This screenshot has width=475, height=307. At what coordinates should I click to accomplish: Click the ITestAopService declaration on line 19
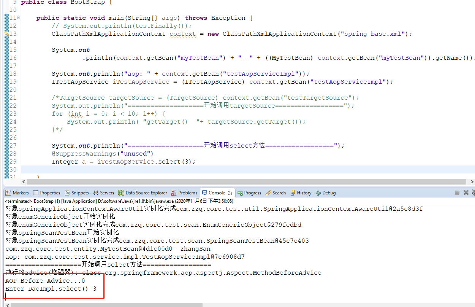click(222, 82)
